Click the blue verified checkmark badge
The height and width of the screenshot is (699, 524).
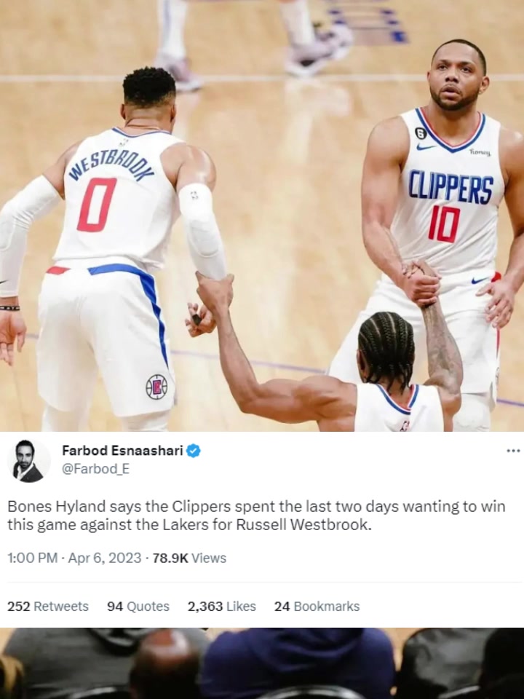tap(193, 451)
